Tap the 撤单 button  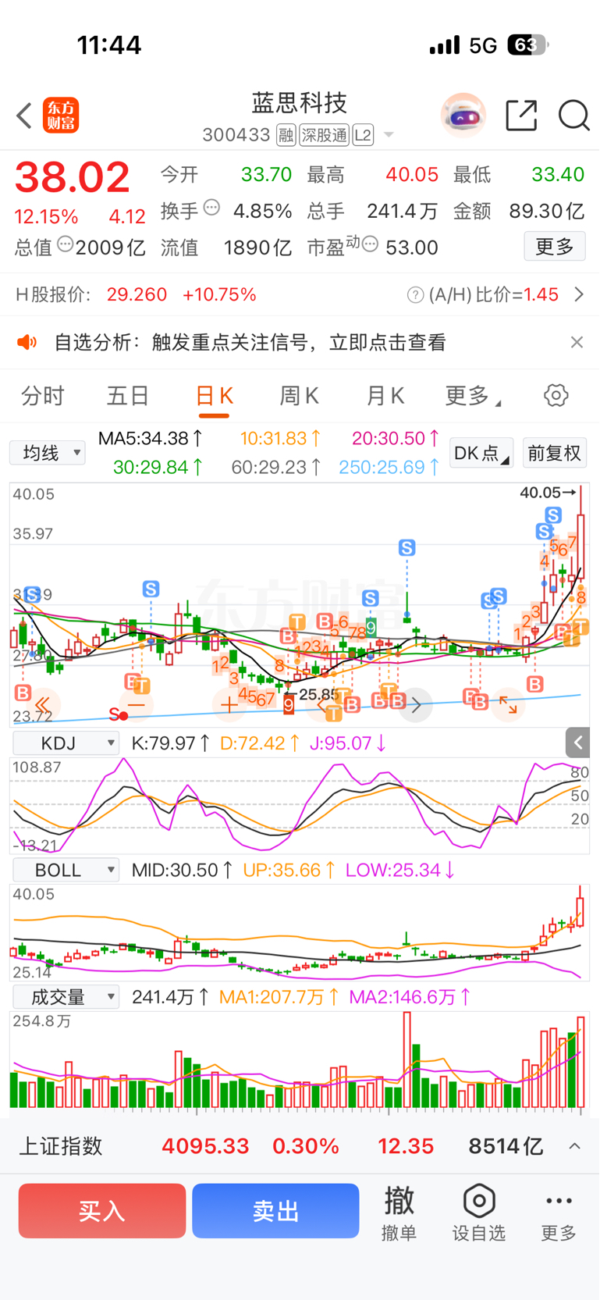click(x=399, y=1213)
